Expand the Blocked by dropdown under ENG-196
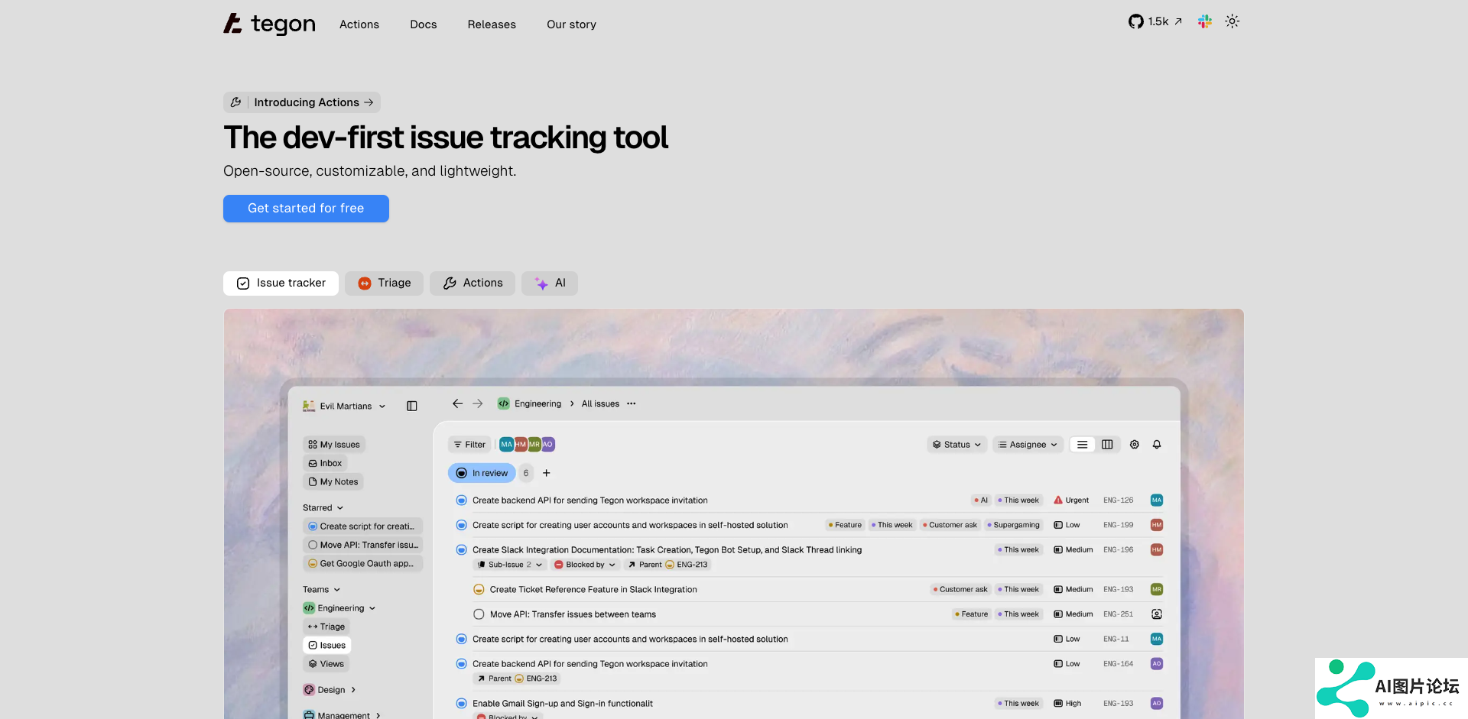 click(x=585, y=565)
